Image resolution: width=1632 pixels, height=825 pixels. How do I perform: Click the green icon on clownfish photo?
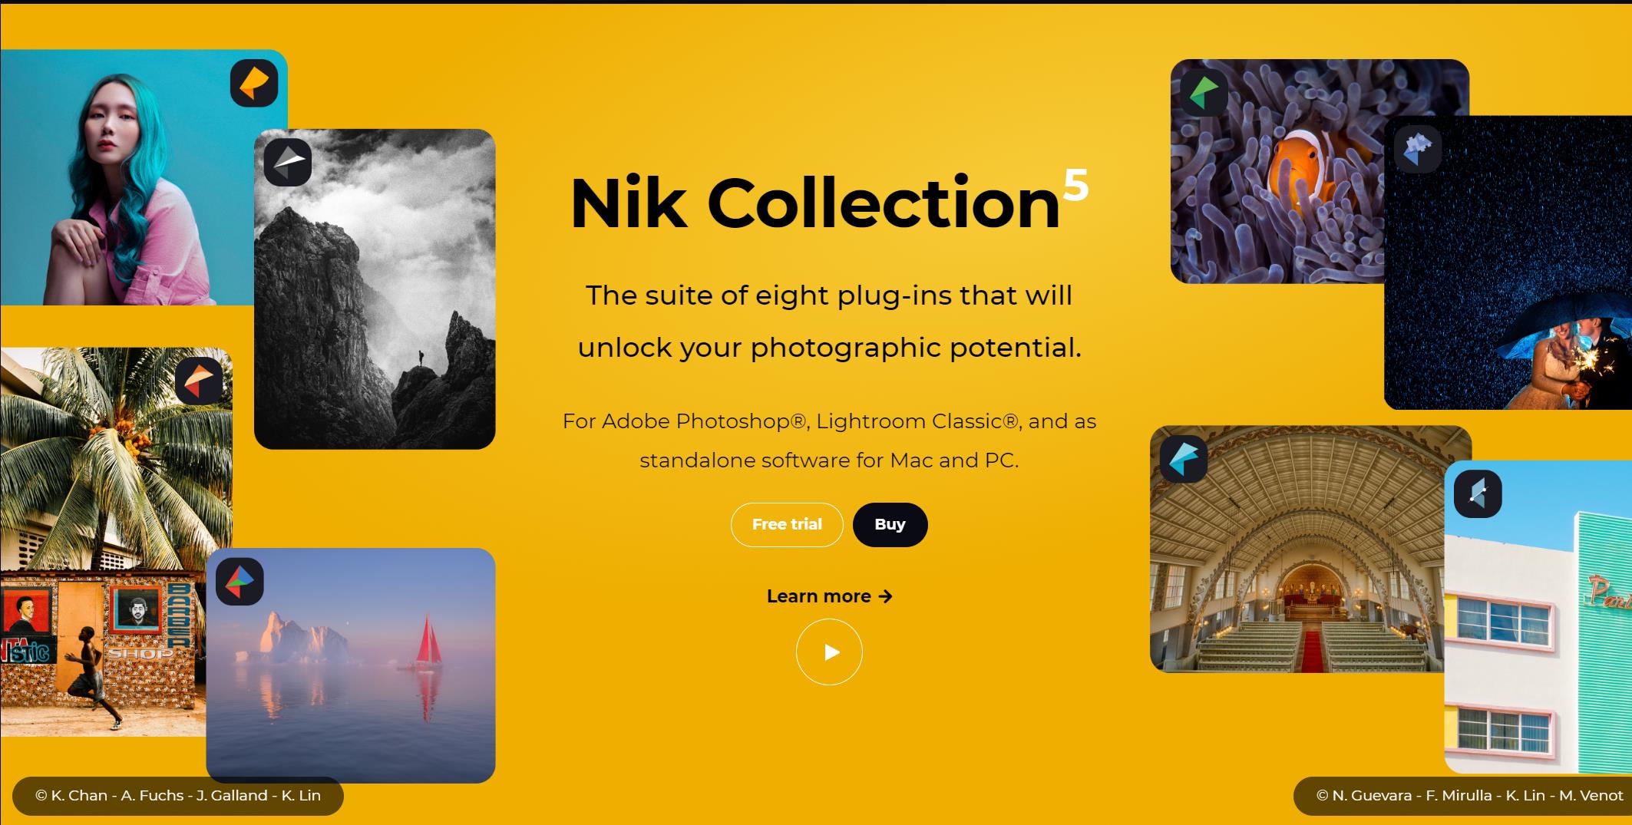[1204, 93]
